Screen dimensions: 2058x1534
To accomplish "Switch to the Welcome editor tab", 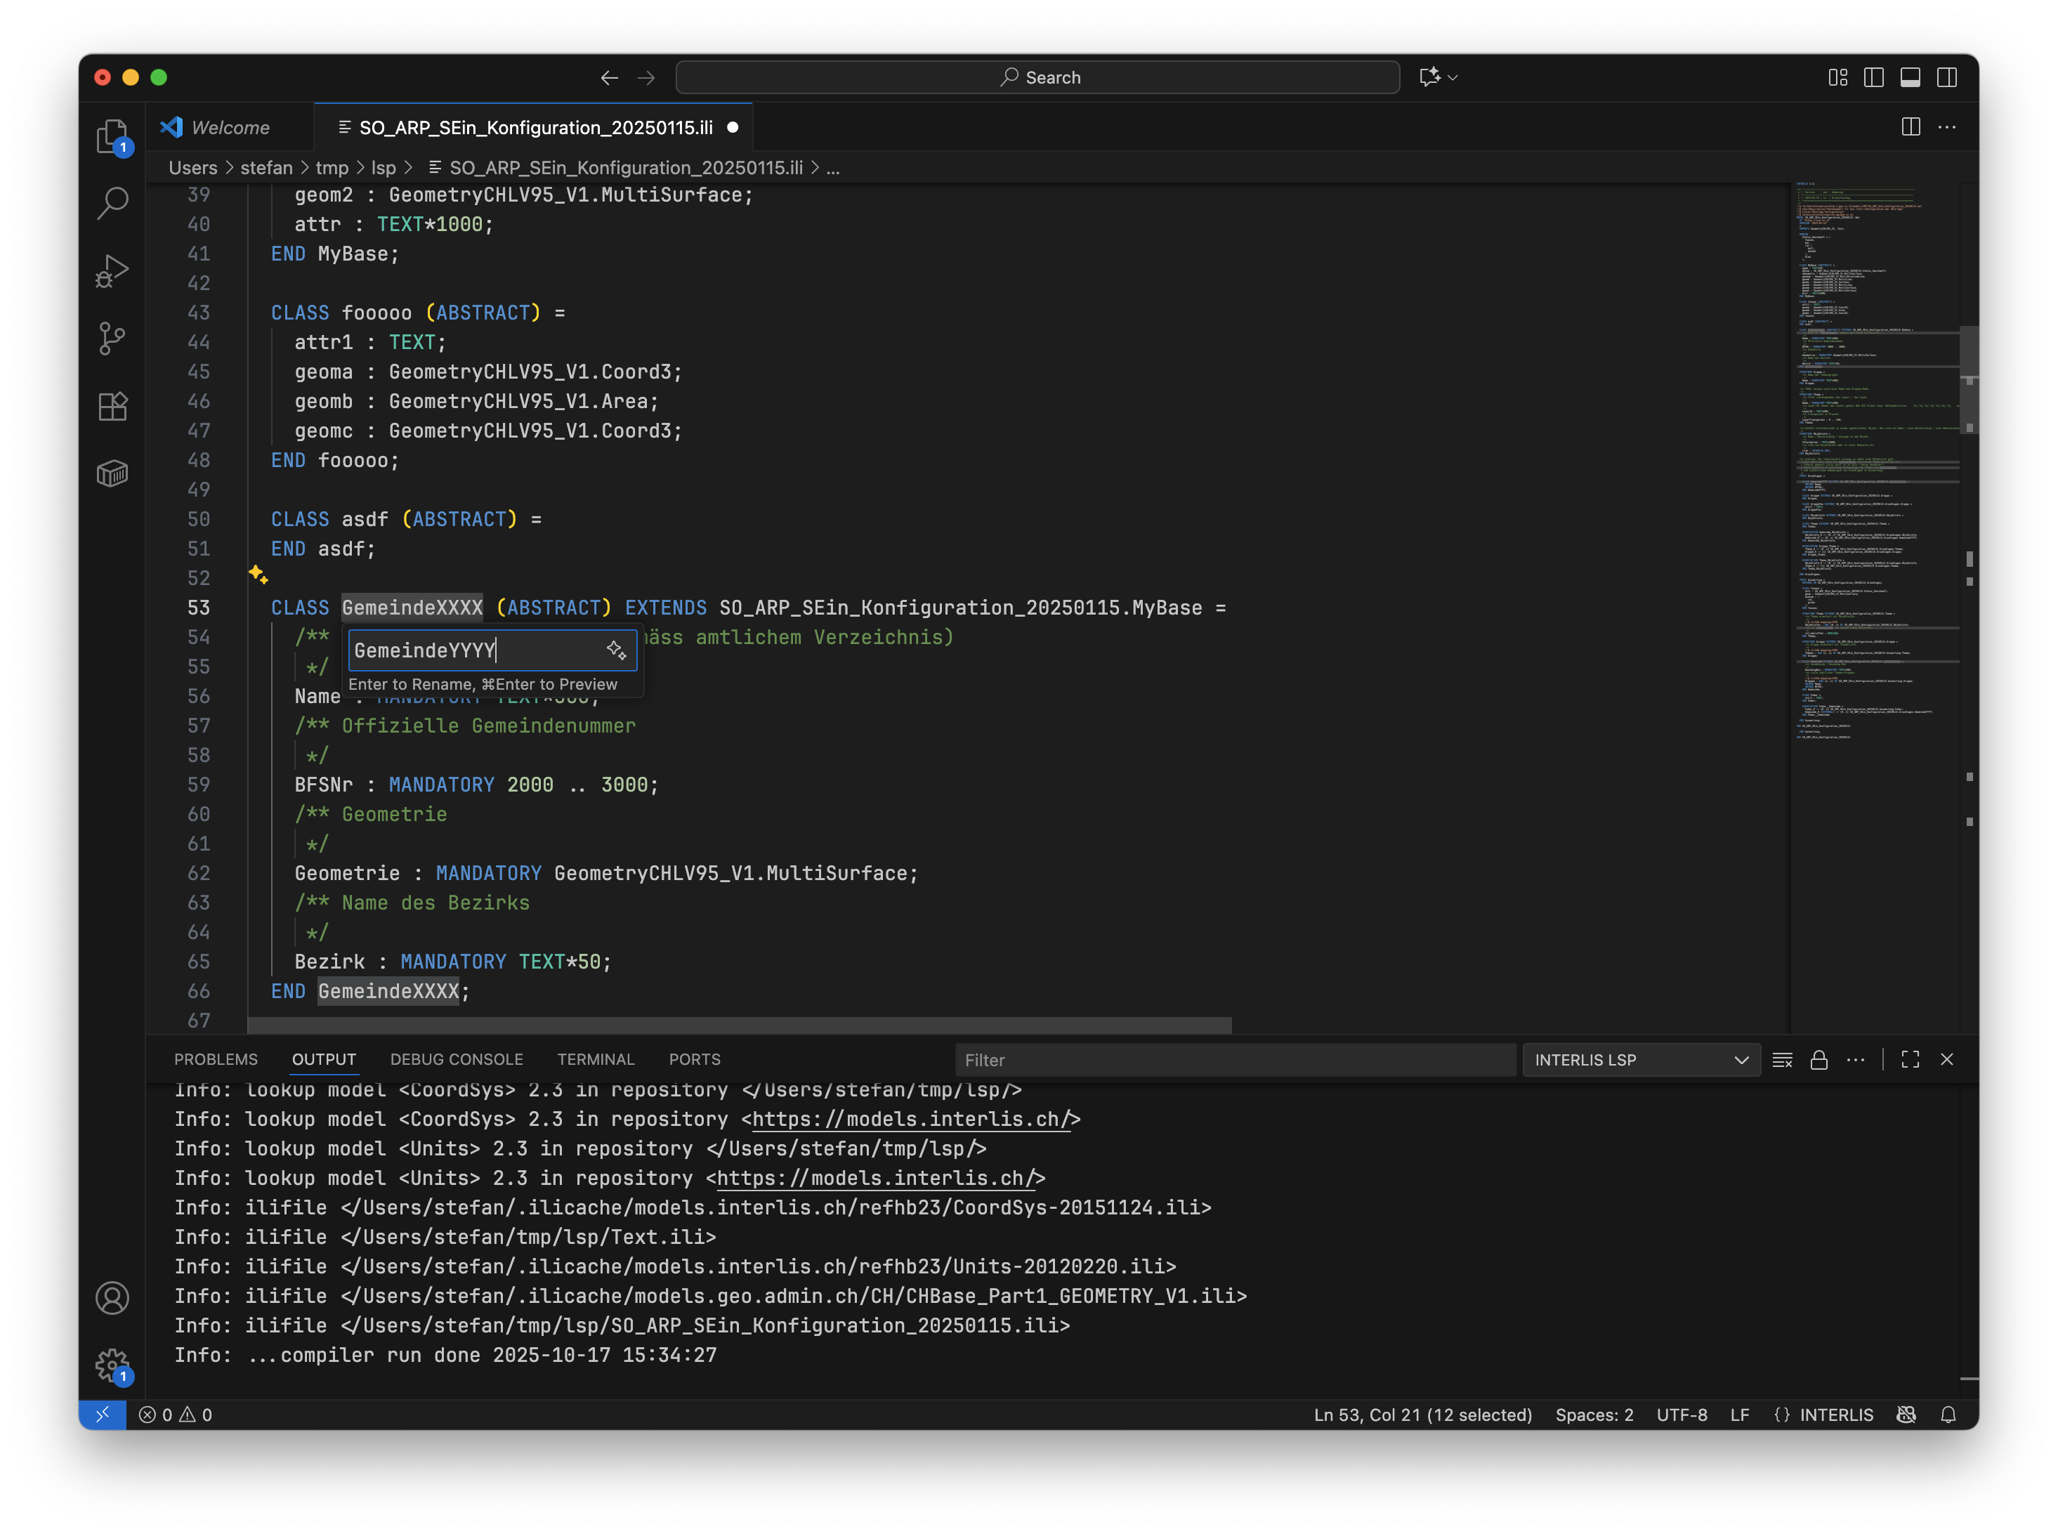I will [230, 127].
